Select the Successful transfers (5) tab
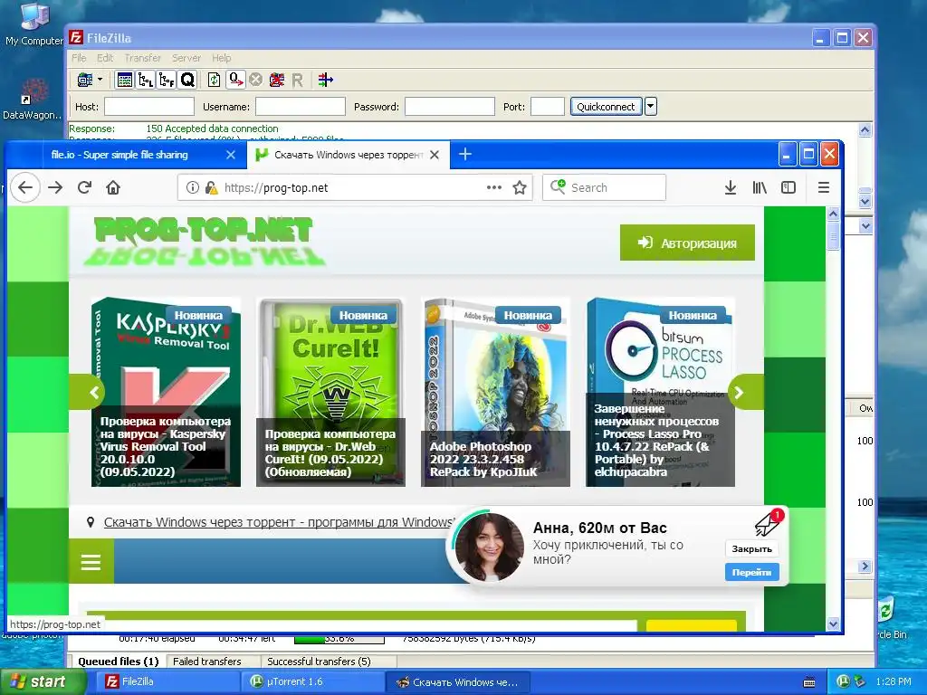This screenshot has width=927, height=695. tap(320, 662)
